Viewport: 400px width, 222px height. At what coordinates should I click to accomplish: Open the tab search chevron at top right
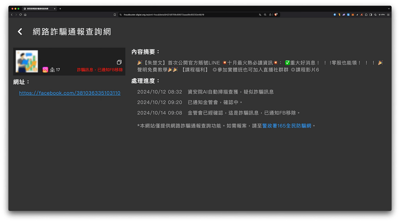(x=389, y=9)
